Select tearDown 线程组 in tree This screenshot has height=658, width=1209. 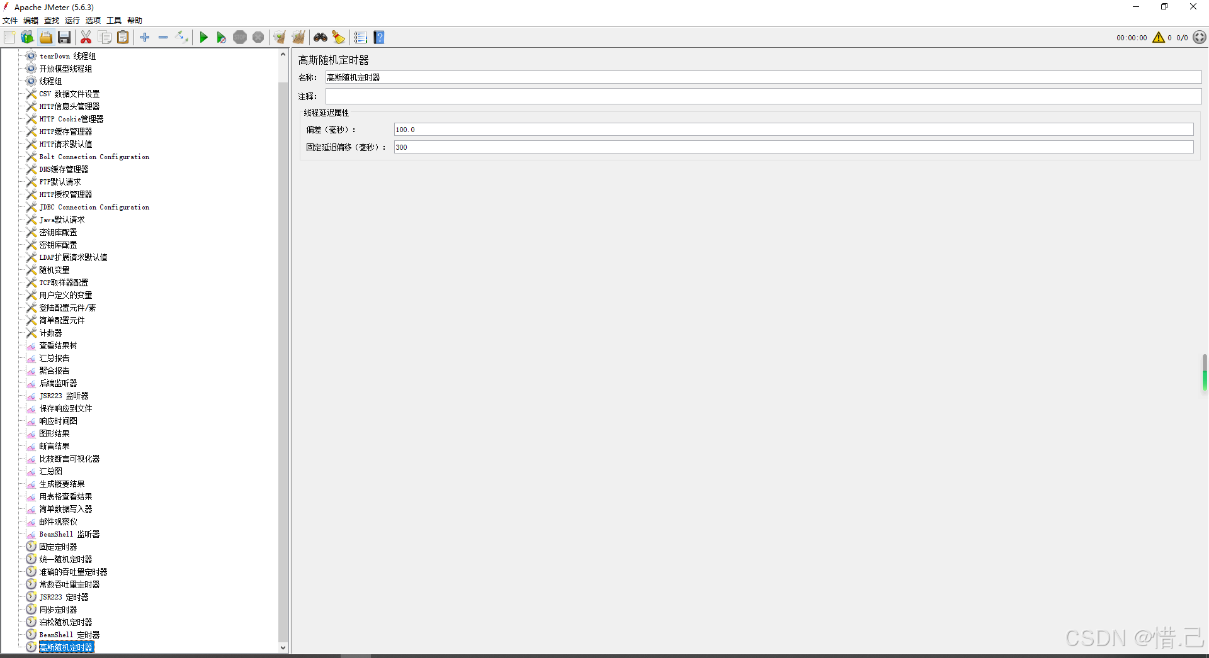coord(67,56)
